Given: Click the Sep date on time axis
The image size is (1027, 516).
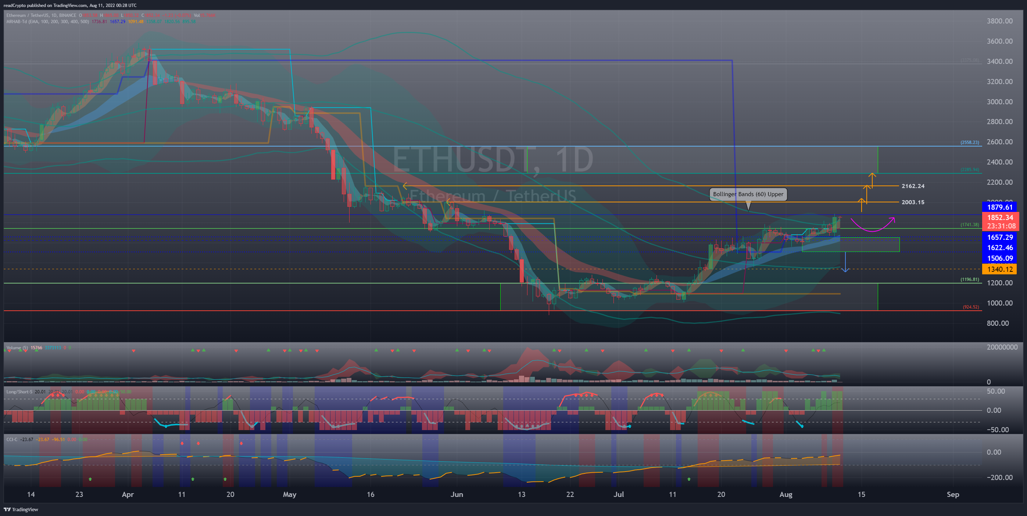Looking at the screenshot, I should pos(953,494).
